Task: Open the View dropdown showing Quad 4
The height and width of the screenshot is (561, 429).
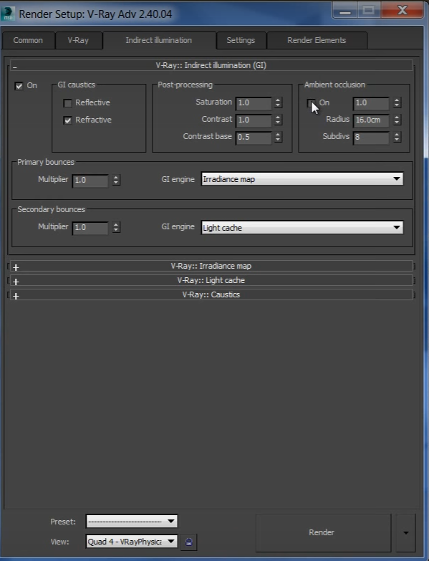Action: point(132,542)
